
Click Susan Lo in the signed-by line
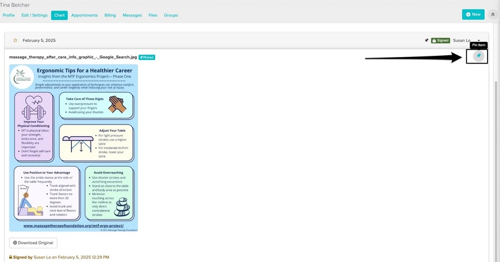click(42, 257)
